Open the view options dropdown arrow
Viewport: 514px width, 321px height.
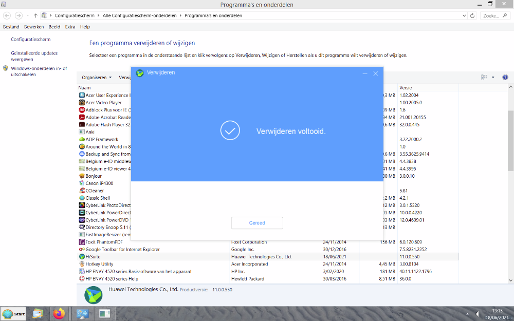click(493, 78)
